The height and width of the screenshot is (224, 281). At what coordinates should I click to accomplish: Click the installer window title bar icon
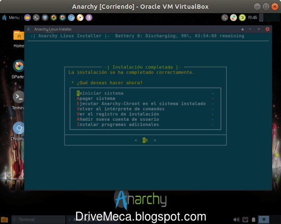(29, 29)
